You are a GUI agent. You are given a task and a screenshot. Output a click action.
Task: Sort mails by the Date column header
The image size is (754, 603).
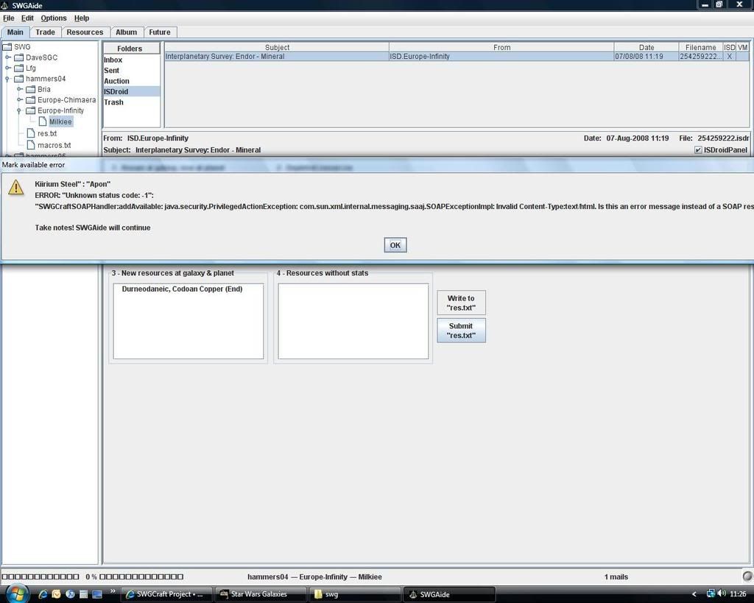[x=646, y=47]
